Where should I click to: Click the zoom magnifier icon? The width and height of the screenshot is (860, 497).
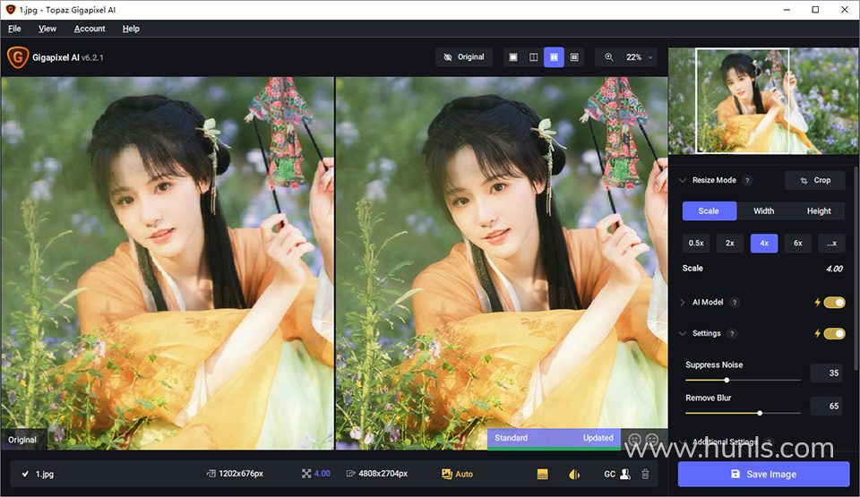(x=609, y=57)
